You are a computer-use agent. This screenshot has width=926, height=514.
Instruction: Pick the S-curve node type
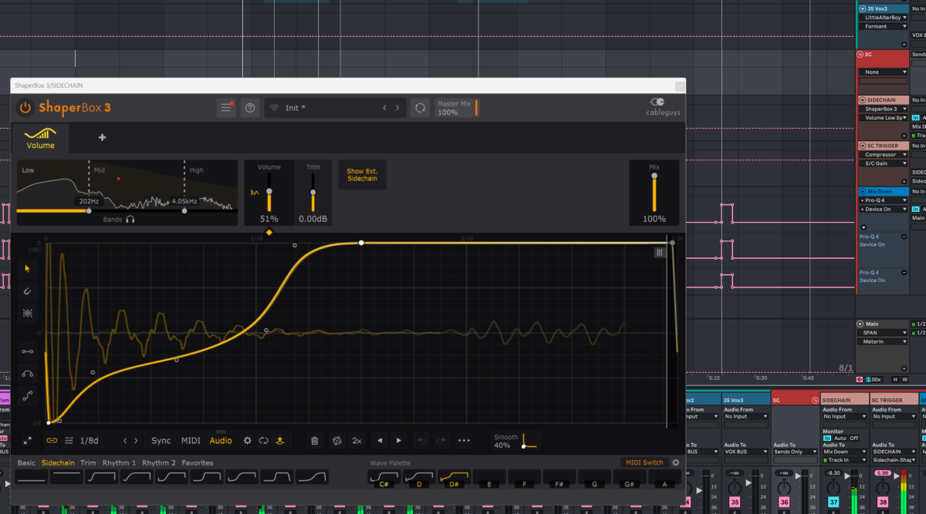[28, 395]
